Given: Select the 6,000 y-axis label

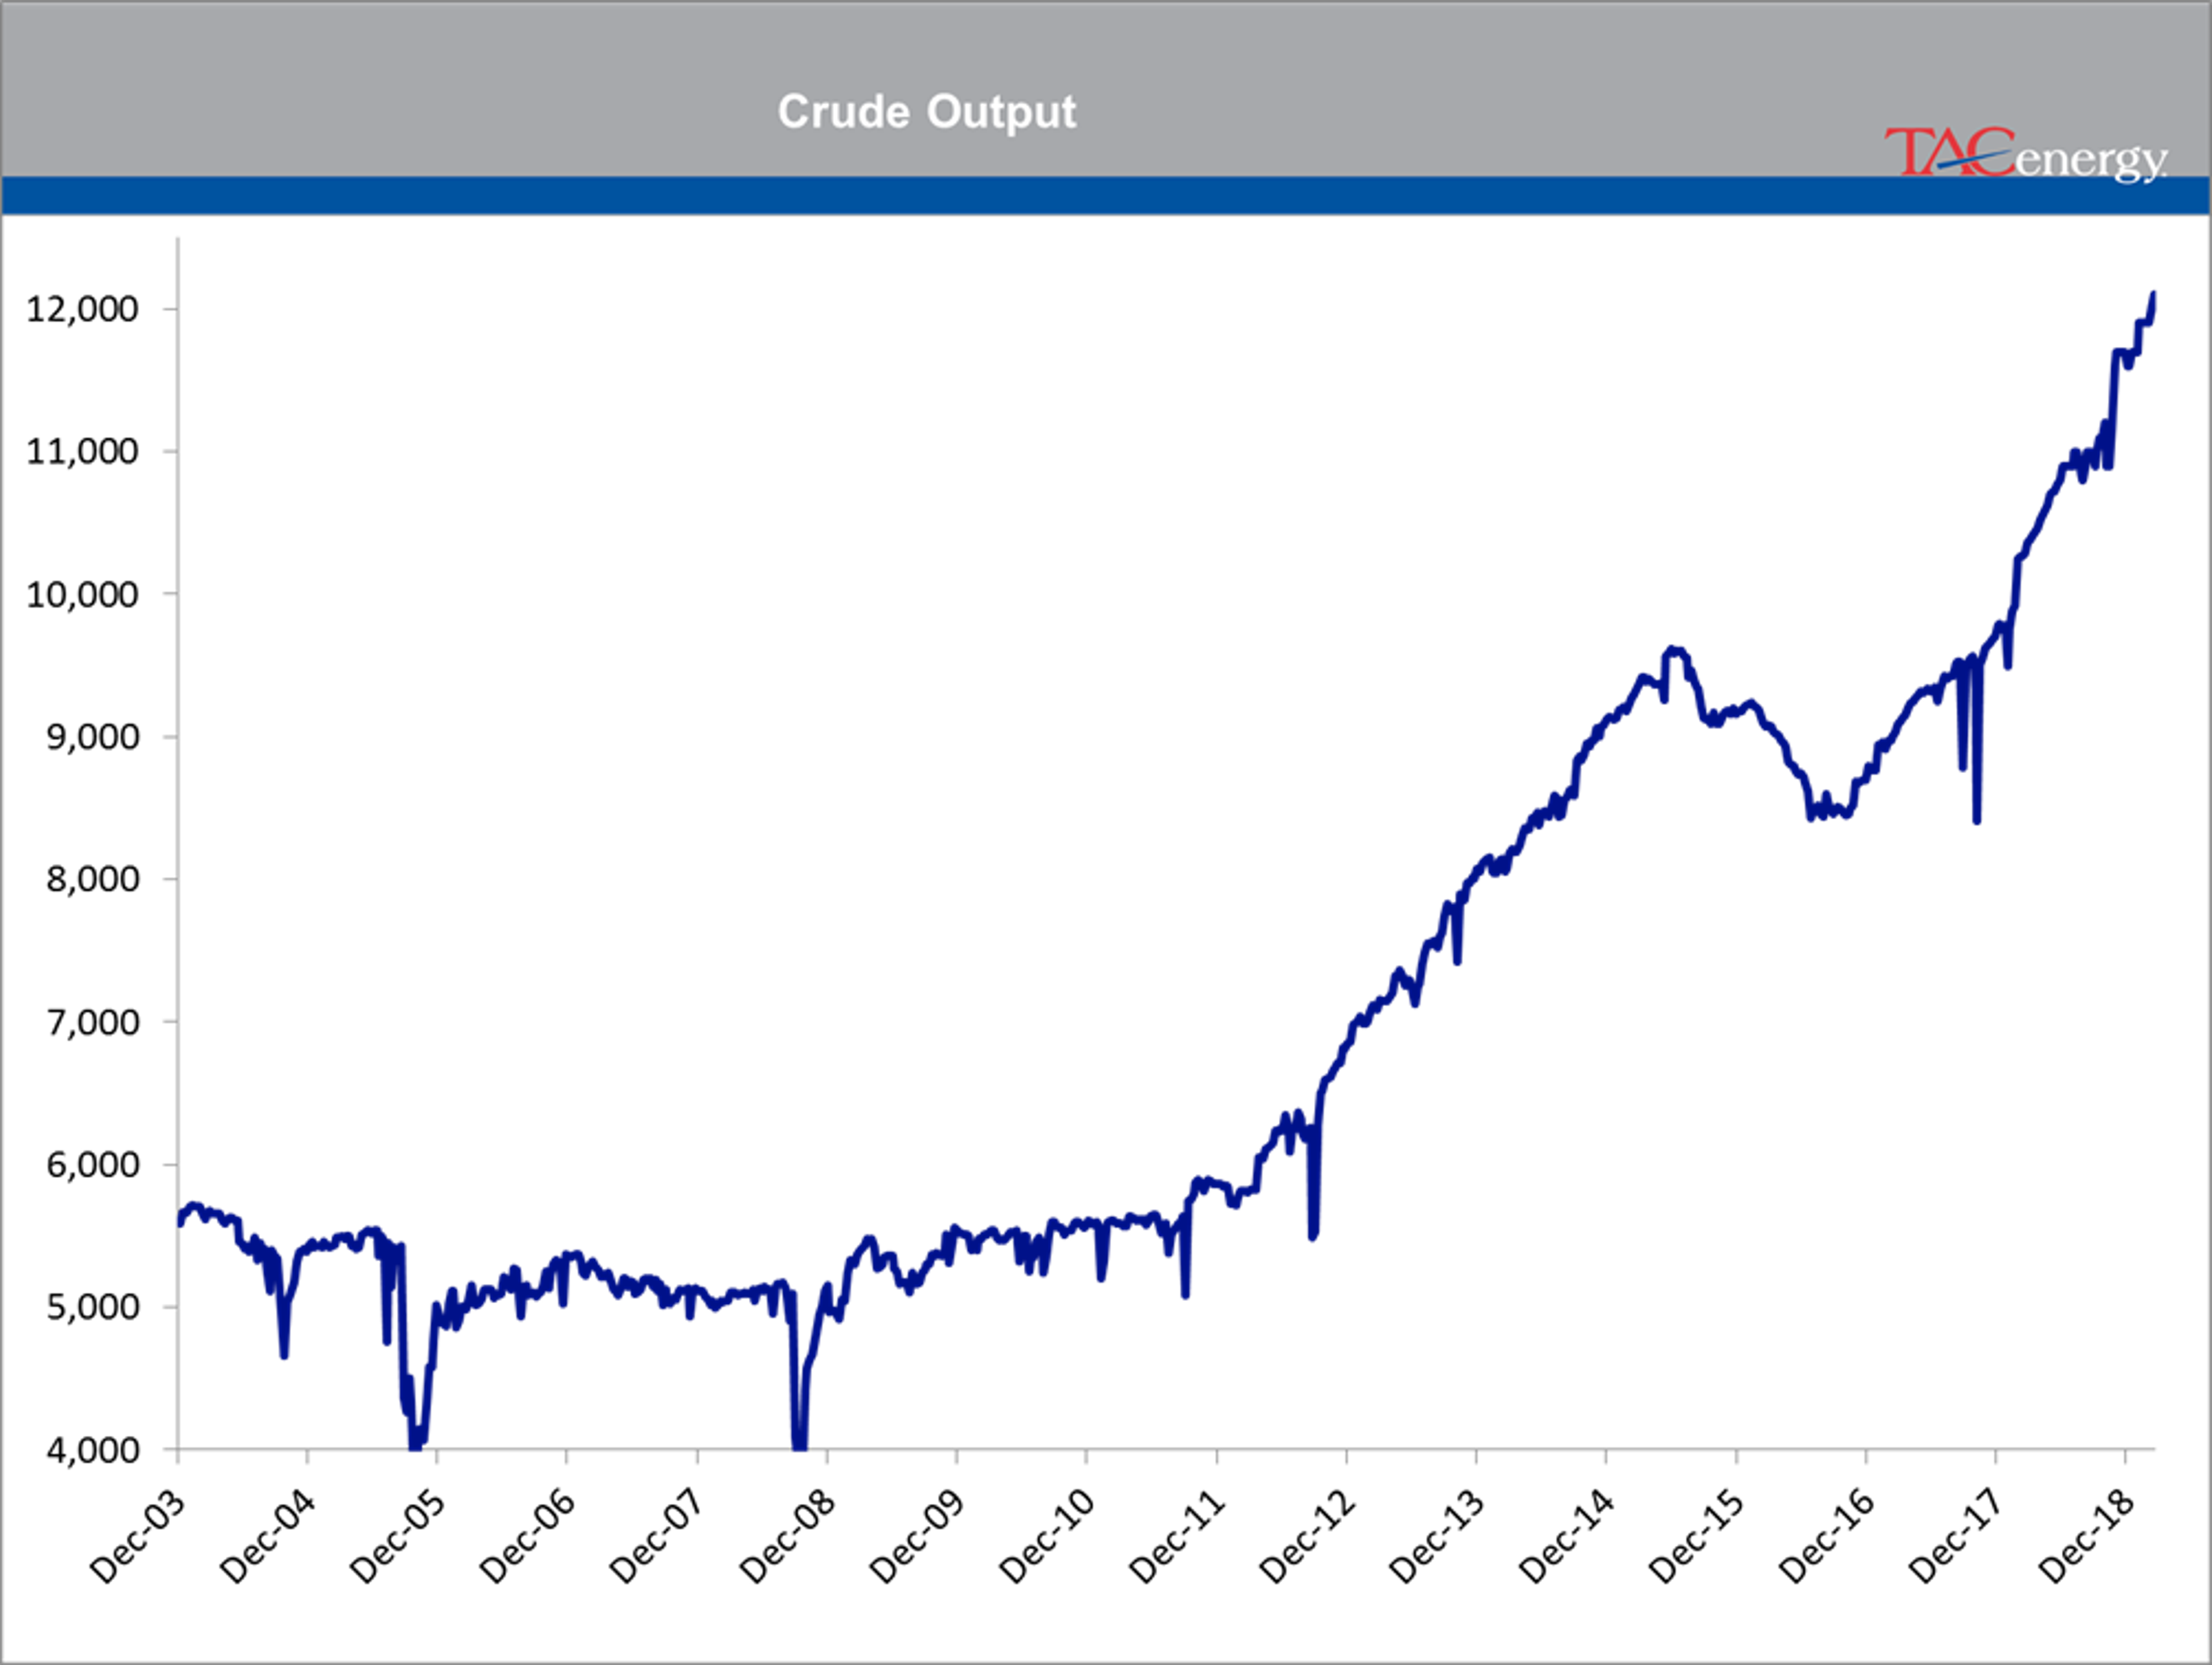Looking at the screenshot, I should [92, 1165].
